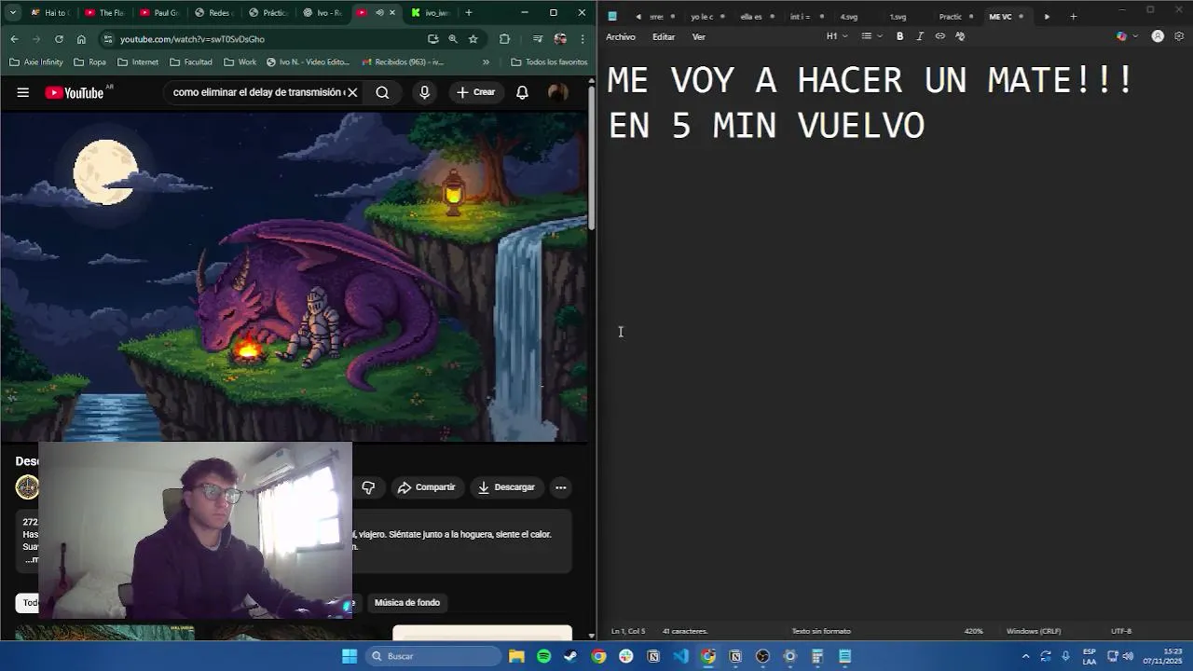The image size is (1193, 671).
Task: Open Windows Start menu
Action: (x=350, y=656)
